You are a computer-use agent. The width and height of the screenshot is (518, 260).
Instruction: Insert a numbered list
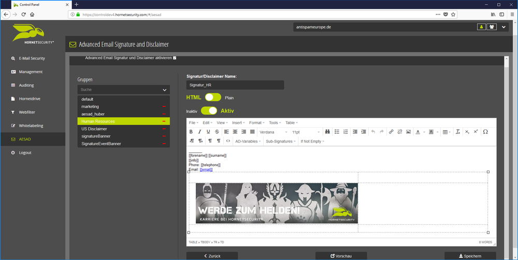tap(346, 132)
